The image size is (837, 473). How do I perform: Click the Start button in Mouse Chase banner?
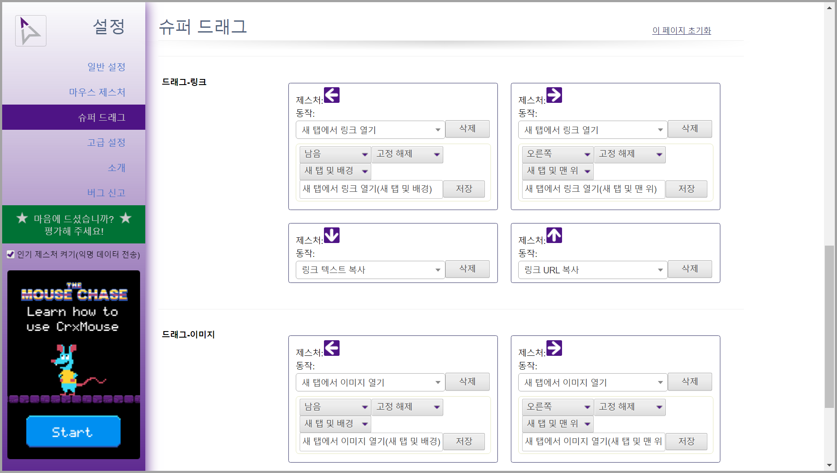(73, 431)
